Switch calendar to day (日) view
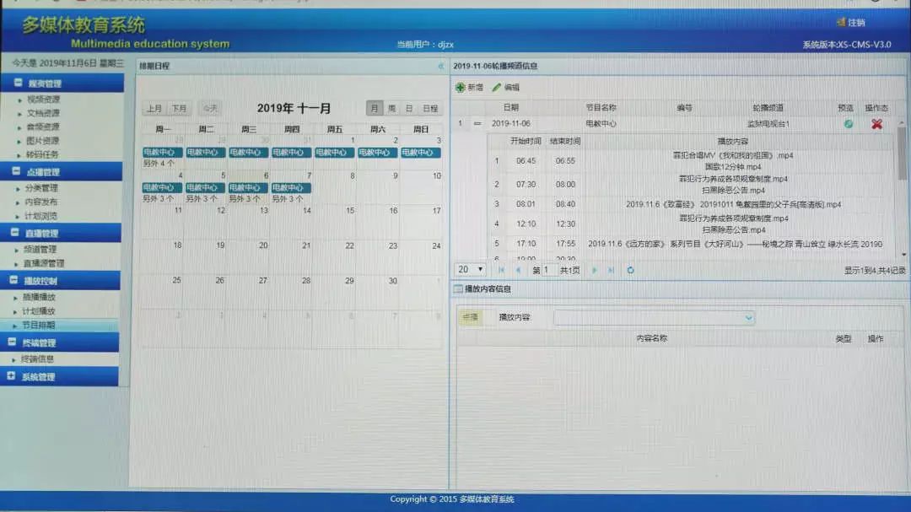The width and height of the screenshot is (911, 512). point(409,108)
